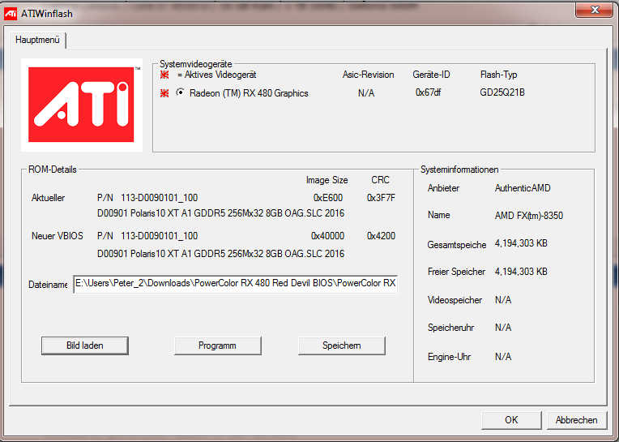Viewport: 619px width, 442px height.
Task: Click the Aktueller part number 113-D0090101_100
Action: click(159, 198)
